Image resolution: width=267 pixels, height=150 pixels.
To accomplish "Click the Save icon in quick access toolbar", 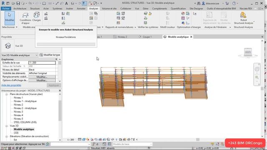I will 18,3.
